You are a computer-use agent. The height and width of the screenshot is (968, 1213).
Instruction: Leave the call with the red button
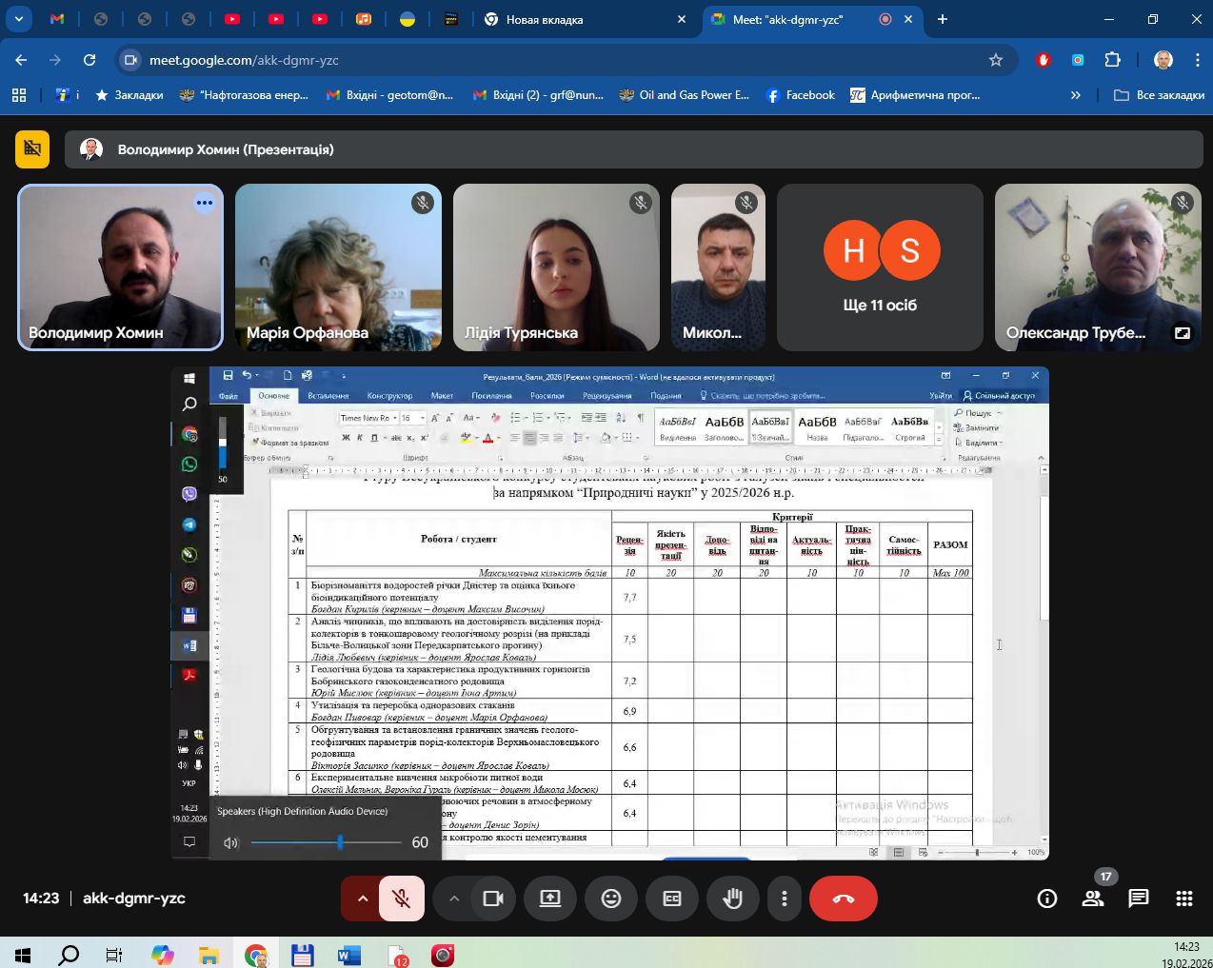(x=844, y=899)
